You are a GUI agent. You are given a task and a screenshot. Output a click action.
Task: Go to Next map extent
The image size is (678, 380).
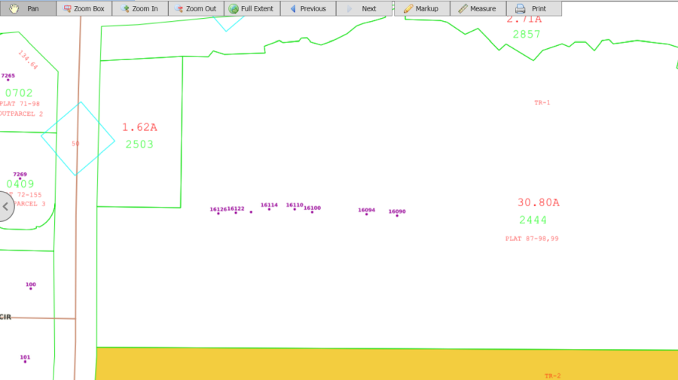(x=363, y=8)
